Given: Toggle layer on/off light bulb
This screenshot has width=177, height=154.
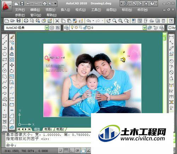Looking at the screenshot, I should [x=72, y=27].
